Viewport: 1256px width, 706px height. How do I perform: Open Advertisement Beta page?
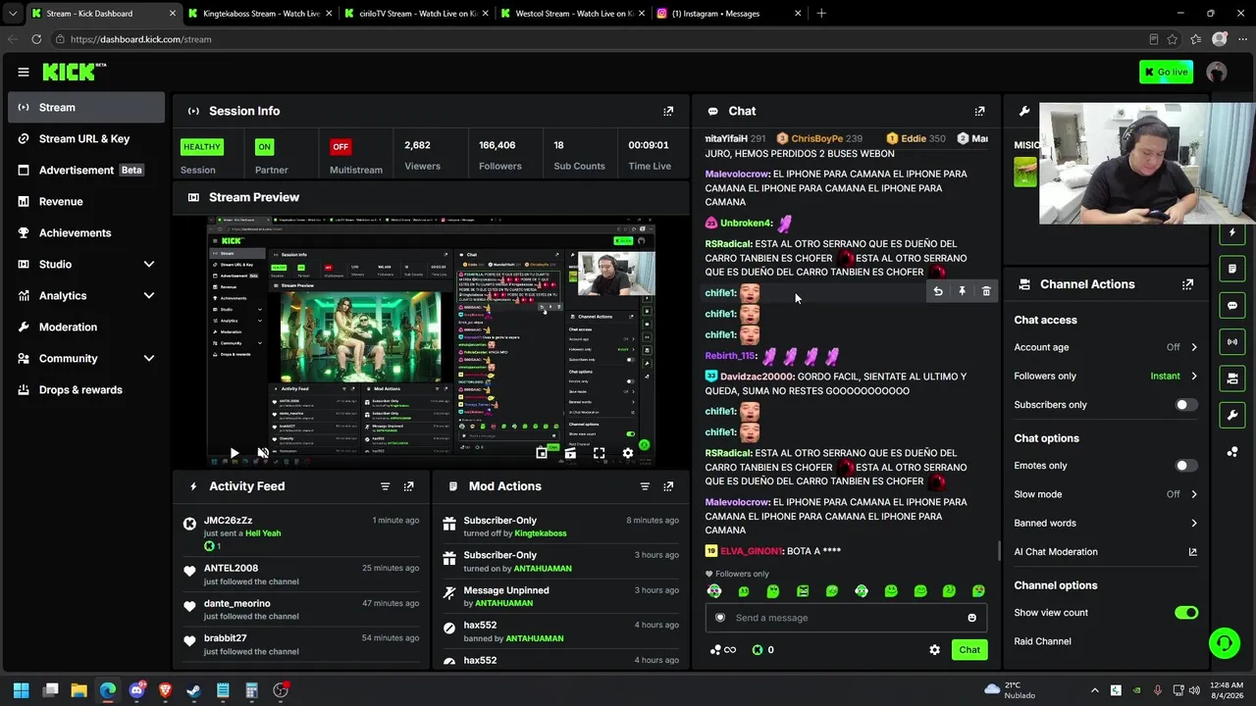click(86, 170)
